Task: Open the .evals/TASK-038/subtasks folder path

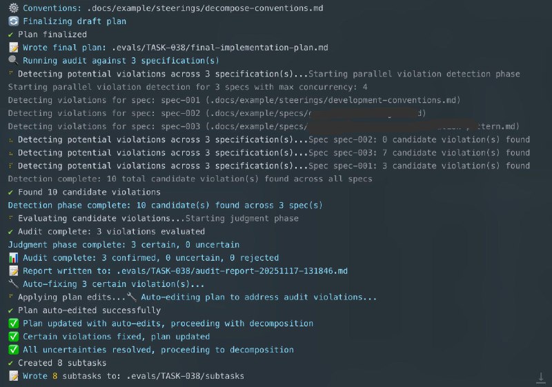Action: (x=184, y=376)
